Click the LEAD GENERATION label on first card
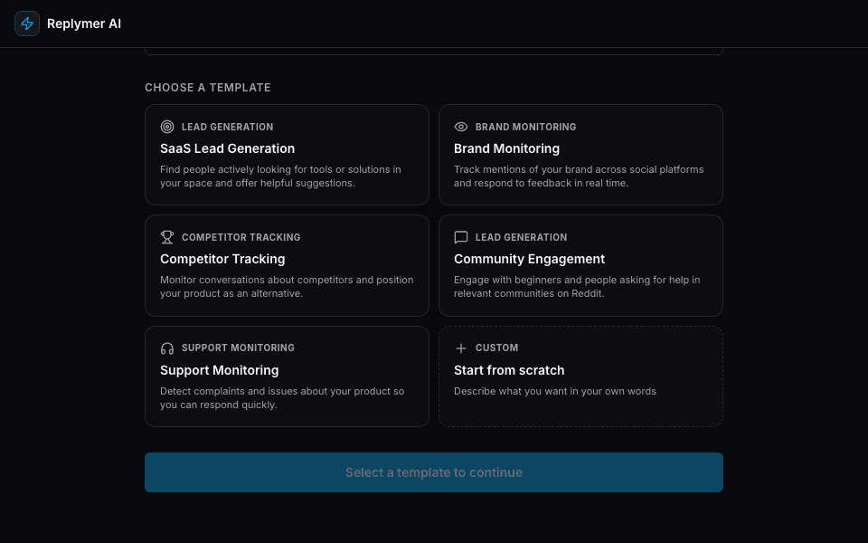This screenshot has height=543, width=868. coord(227,127)
